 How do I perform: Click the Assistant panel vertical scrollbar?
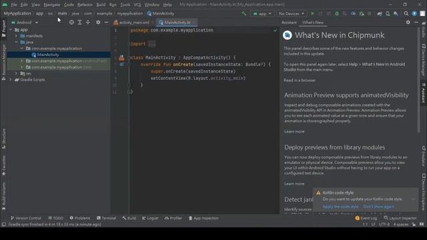[418, 80]
